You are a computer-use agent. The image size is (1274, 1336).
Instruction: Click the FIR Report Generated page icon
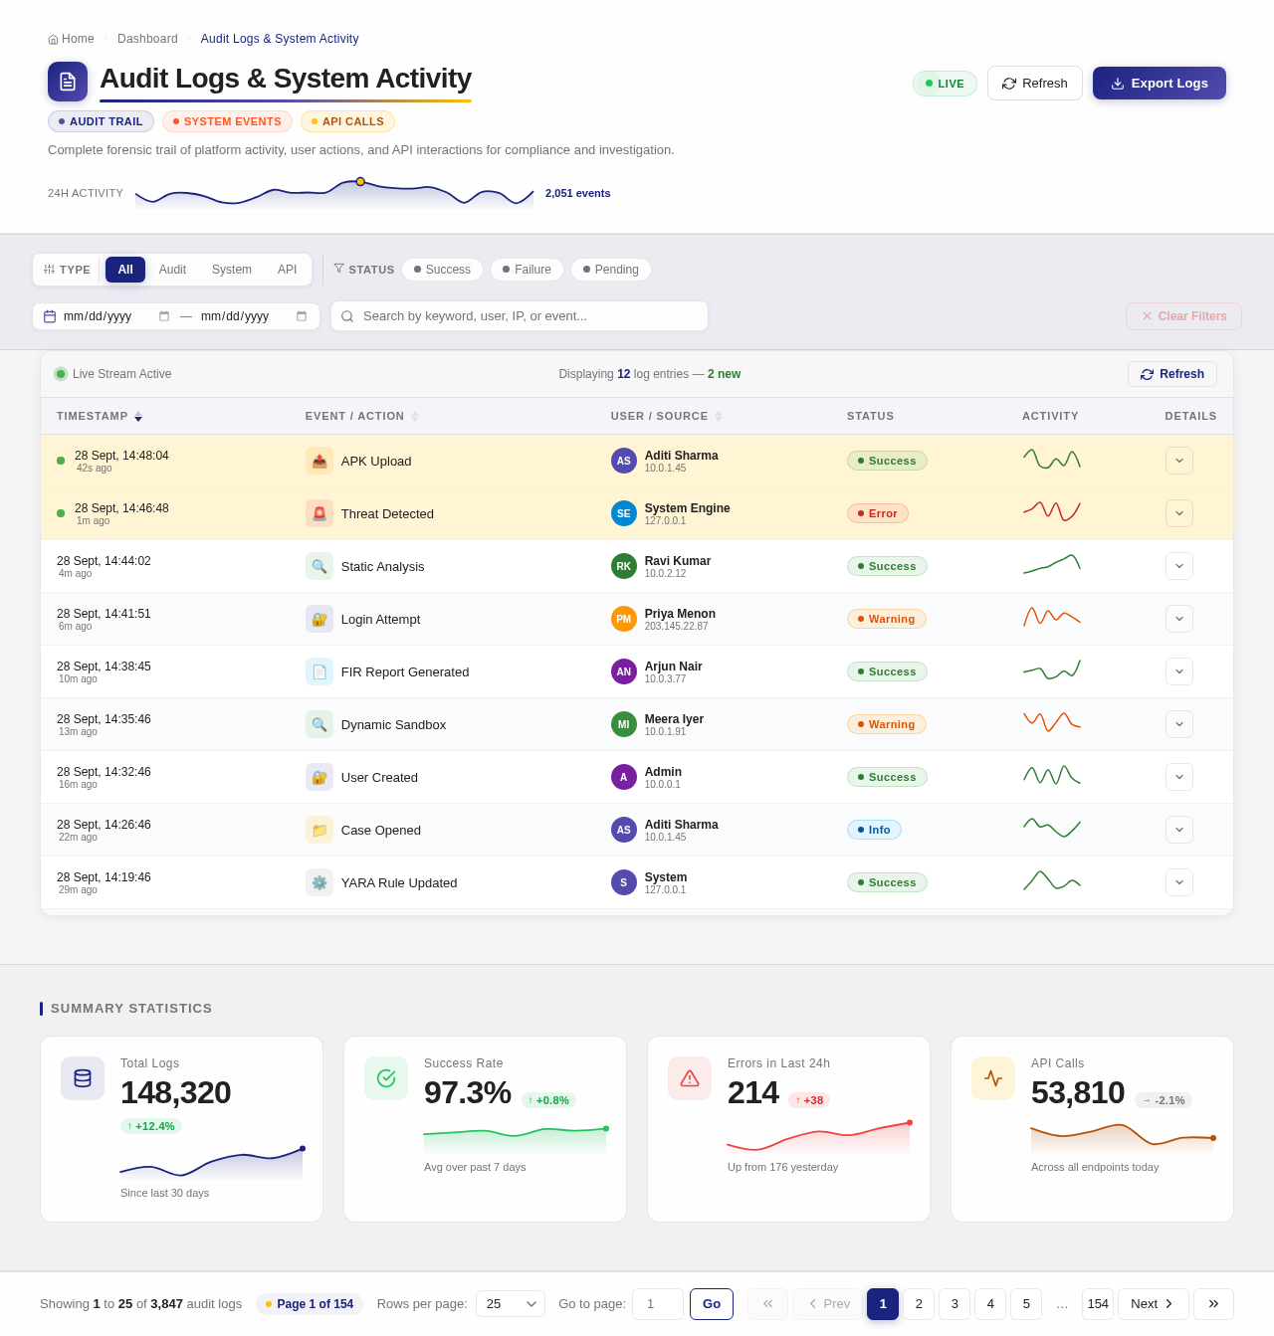(319, 671)
